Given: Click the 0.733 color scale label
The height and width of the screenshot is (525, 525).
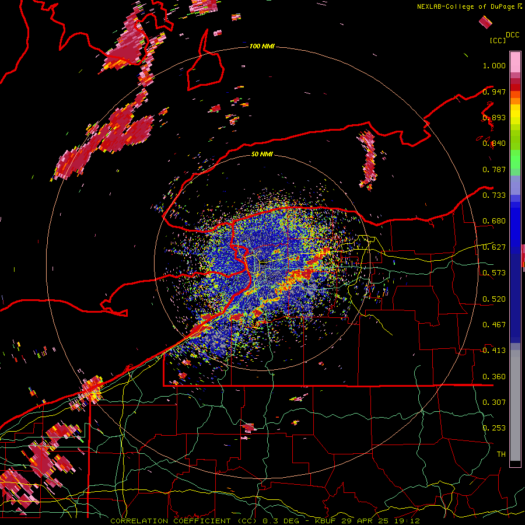Looking at the screenshot, I should [494, 195].
